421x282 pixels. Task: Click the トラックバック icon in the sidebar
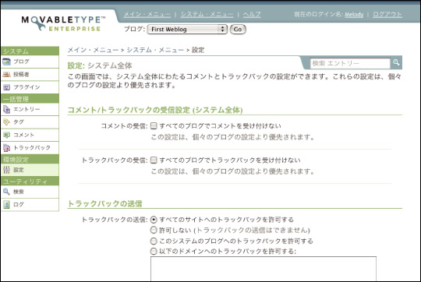click(x=6, y=147)
